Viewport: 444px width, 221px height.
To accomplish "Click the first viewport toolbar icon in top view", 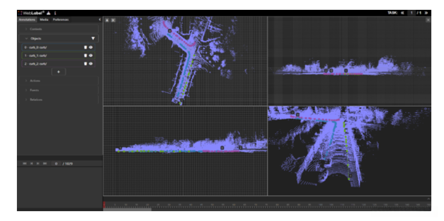I will point(107,20).
